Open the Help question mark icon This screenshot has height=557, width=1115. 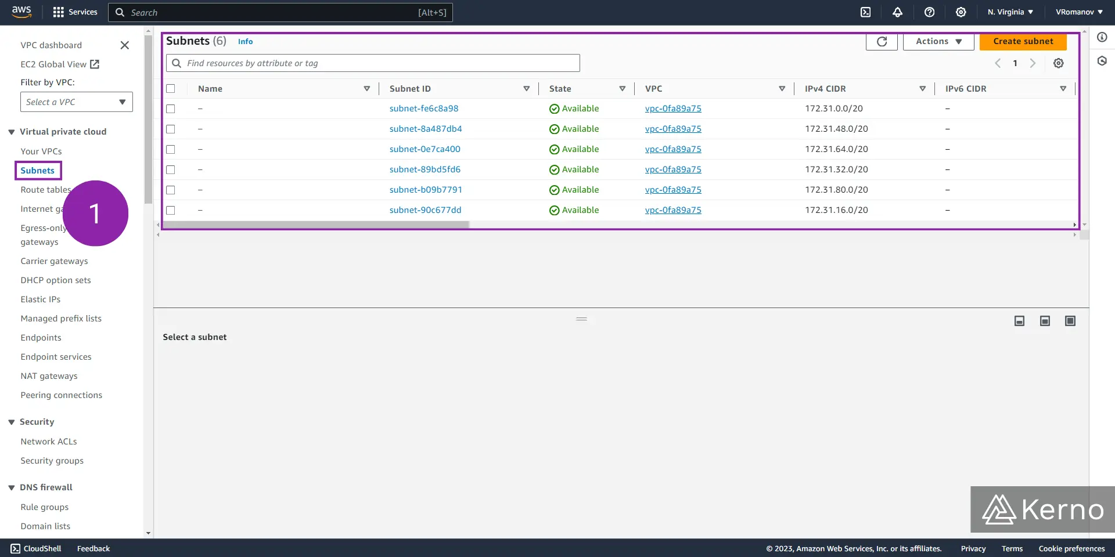click(930, 12)
